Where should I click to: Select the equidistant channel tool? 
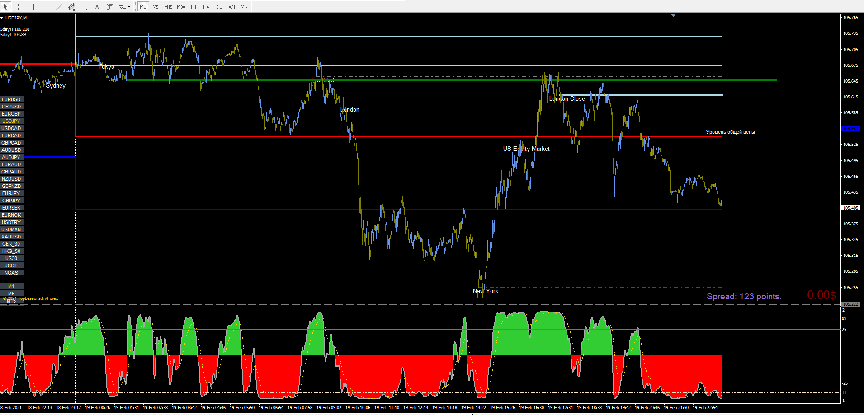(x=71, y=7)
